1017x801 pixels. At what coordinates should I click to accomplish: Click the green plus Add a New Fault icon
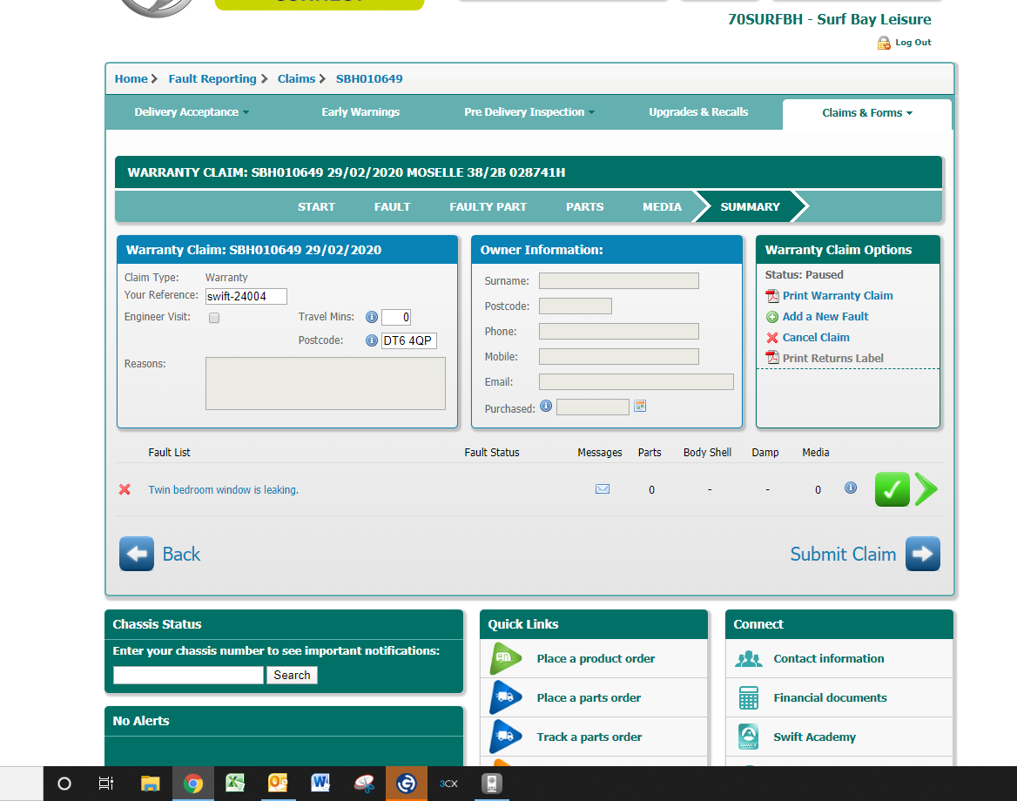tap(772, 317)
